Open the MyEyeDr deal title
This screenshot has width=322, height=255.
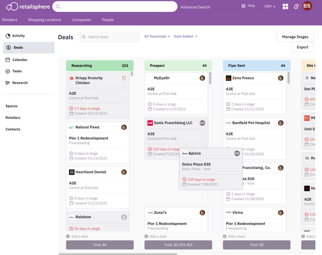coord(162,78)
